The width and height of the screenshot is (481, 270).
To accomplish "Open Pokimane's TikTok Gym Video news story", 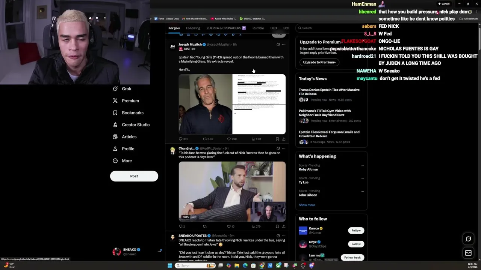I will (x=325, y=113).
